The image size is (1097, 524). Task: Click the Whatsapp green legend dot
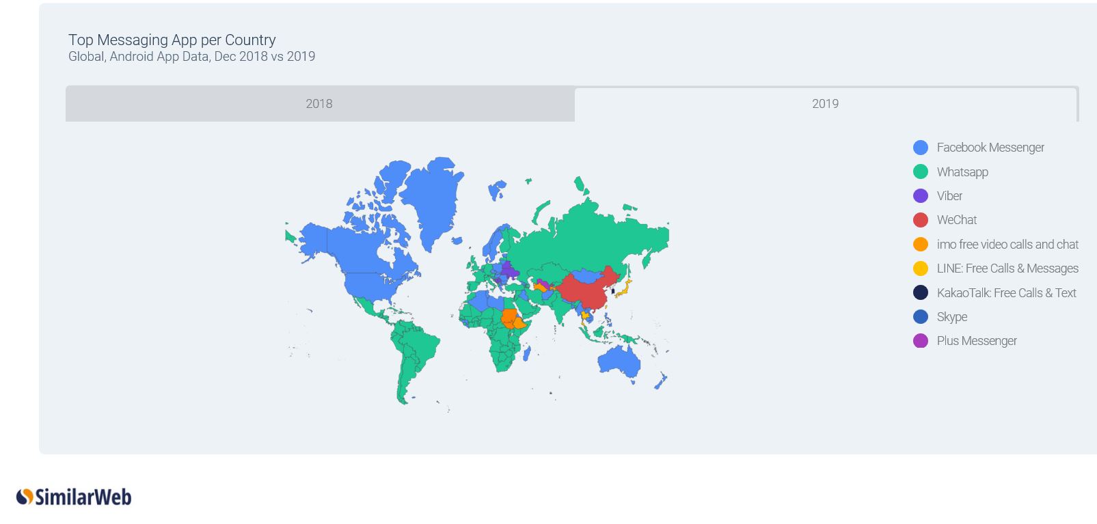921,171
